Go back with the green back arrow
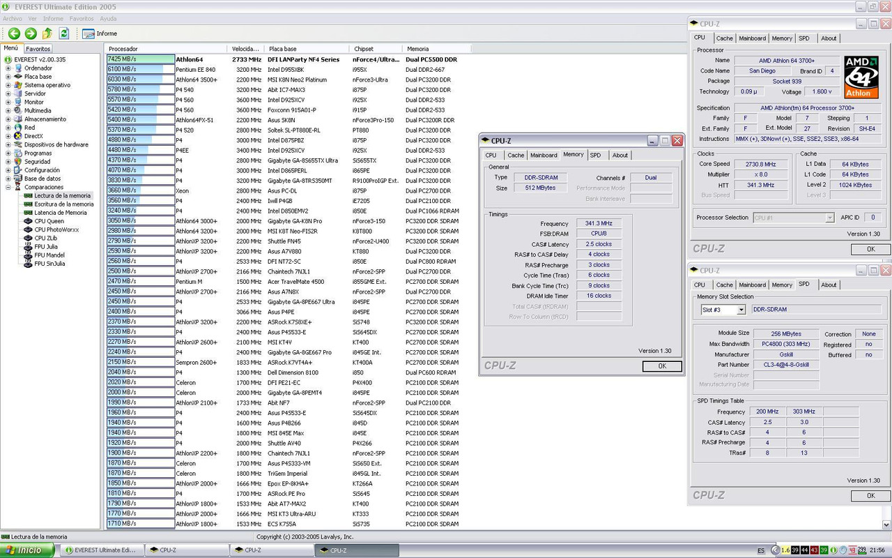This screenshot has height=558, width=892. pos(14,33)
